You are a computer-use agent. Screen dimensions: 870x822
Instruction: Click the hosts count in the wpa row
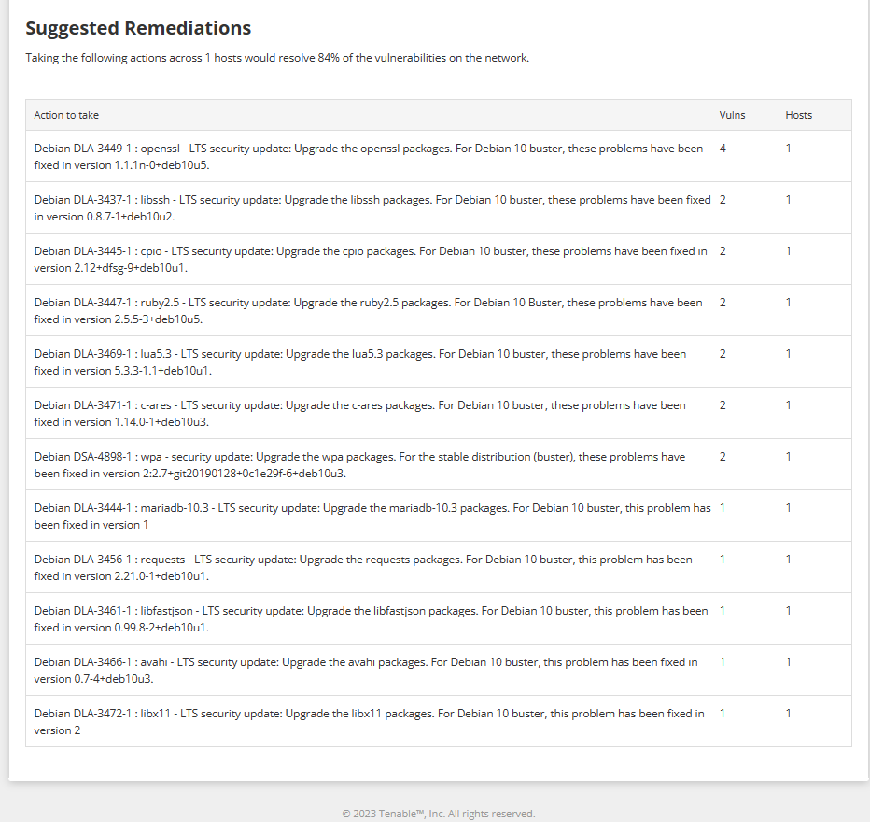[x=788, y=456]
